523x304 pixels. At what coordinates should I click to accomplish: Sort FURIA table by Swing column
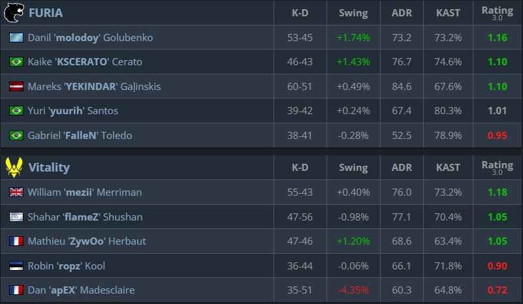pos(353,13)
